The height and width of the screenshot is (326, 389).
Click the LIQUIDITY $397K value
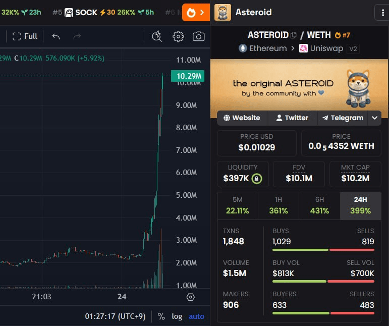[236, 178]
